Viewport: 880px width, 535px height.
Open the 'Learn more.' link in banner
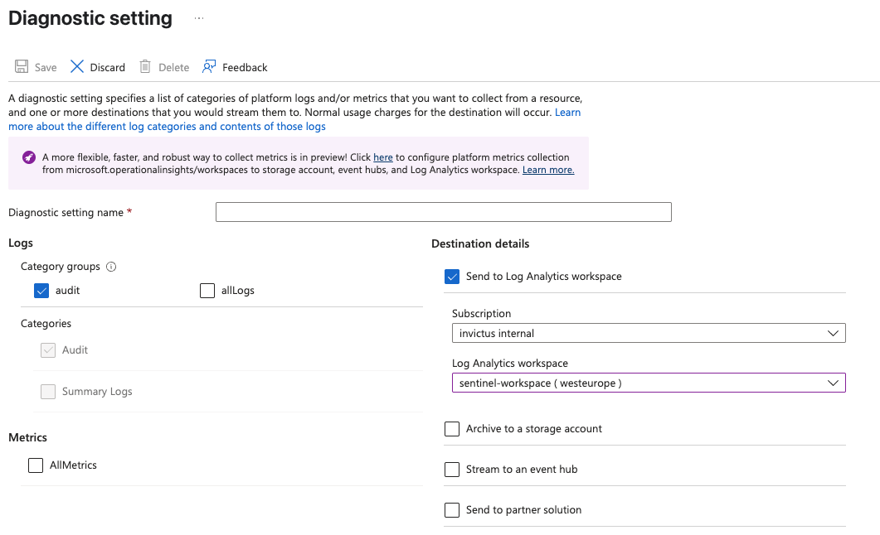coord(548,170)
